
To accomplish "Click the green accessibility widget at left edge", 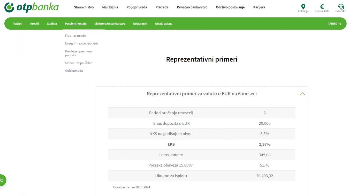I will pos(2,180).
